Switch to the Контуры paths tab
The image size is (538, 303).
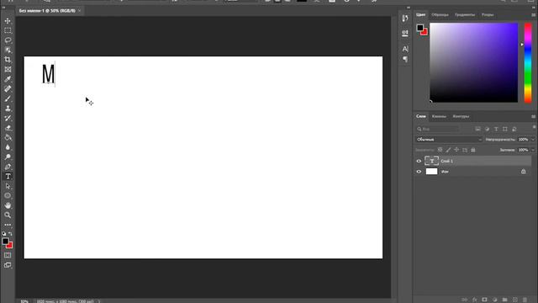coord(461,116)
